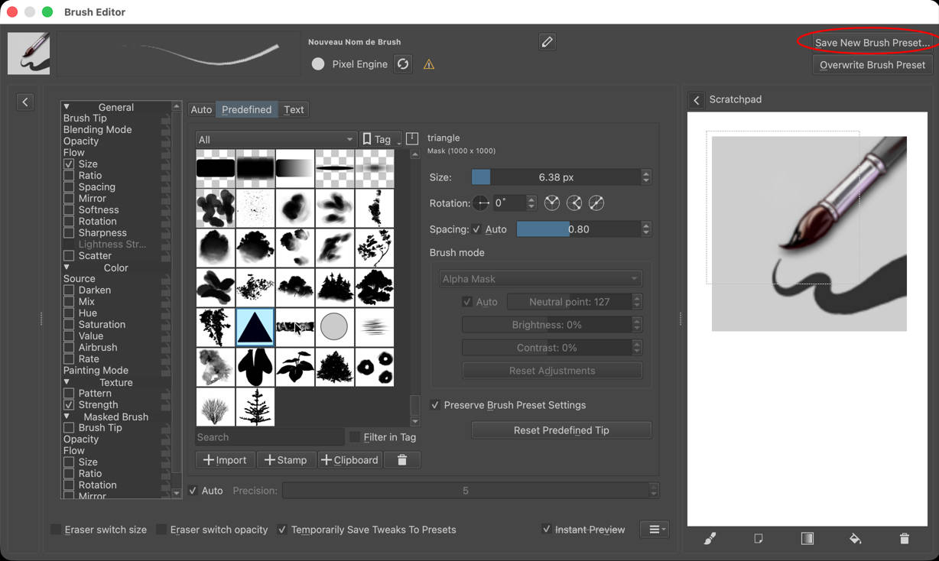This screenshot has width=939, height=561.
Task: Click the rename brush pencil icon
Action: click(547, 42)
